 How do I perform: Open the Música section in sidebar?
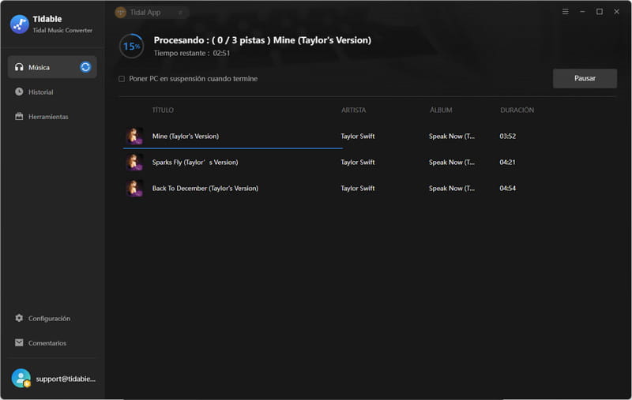click(x=52, y=67)
